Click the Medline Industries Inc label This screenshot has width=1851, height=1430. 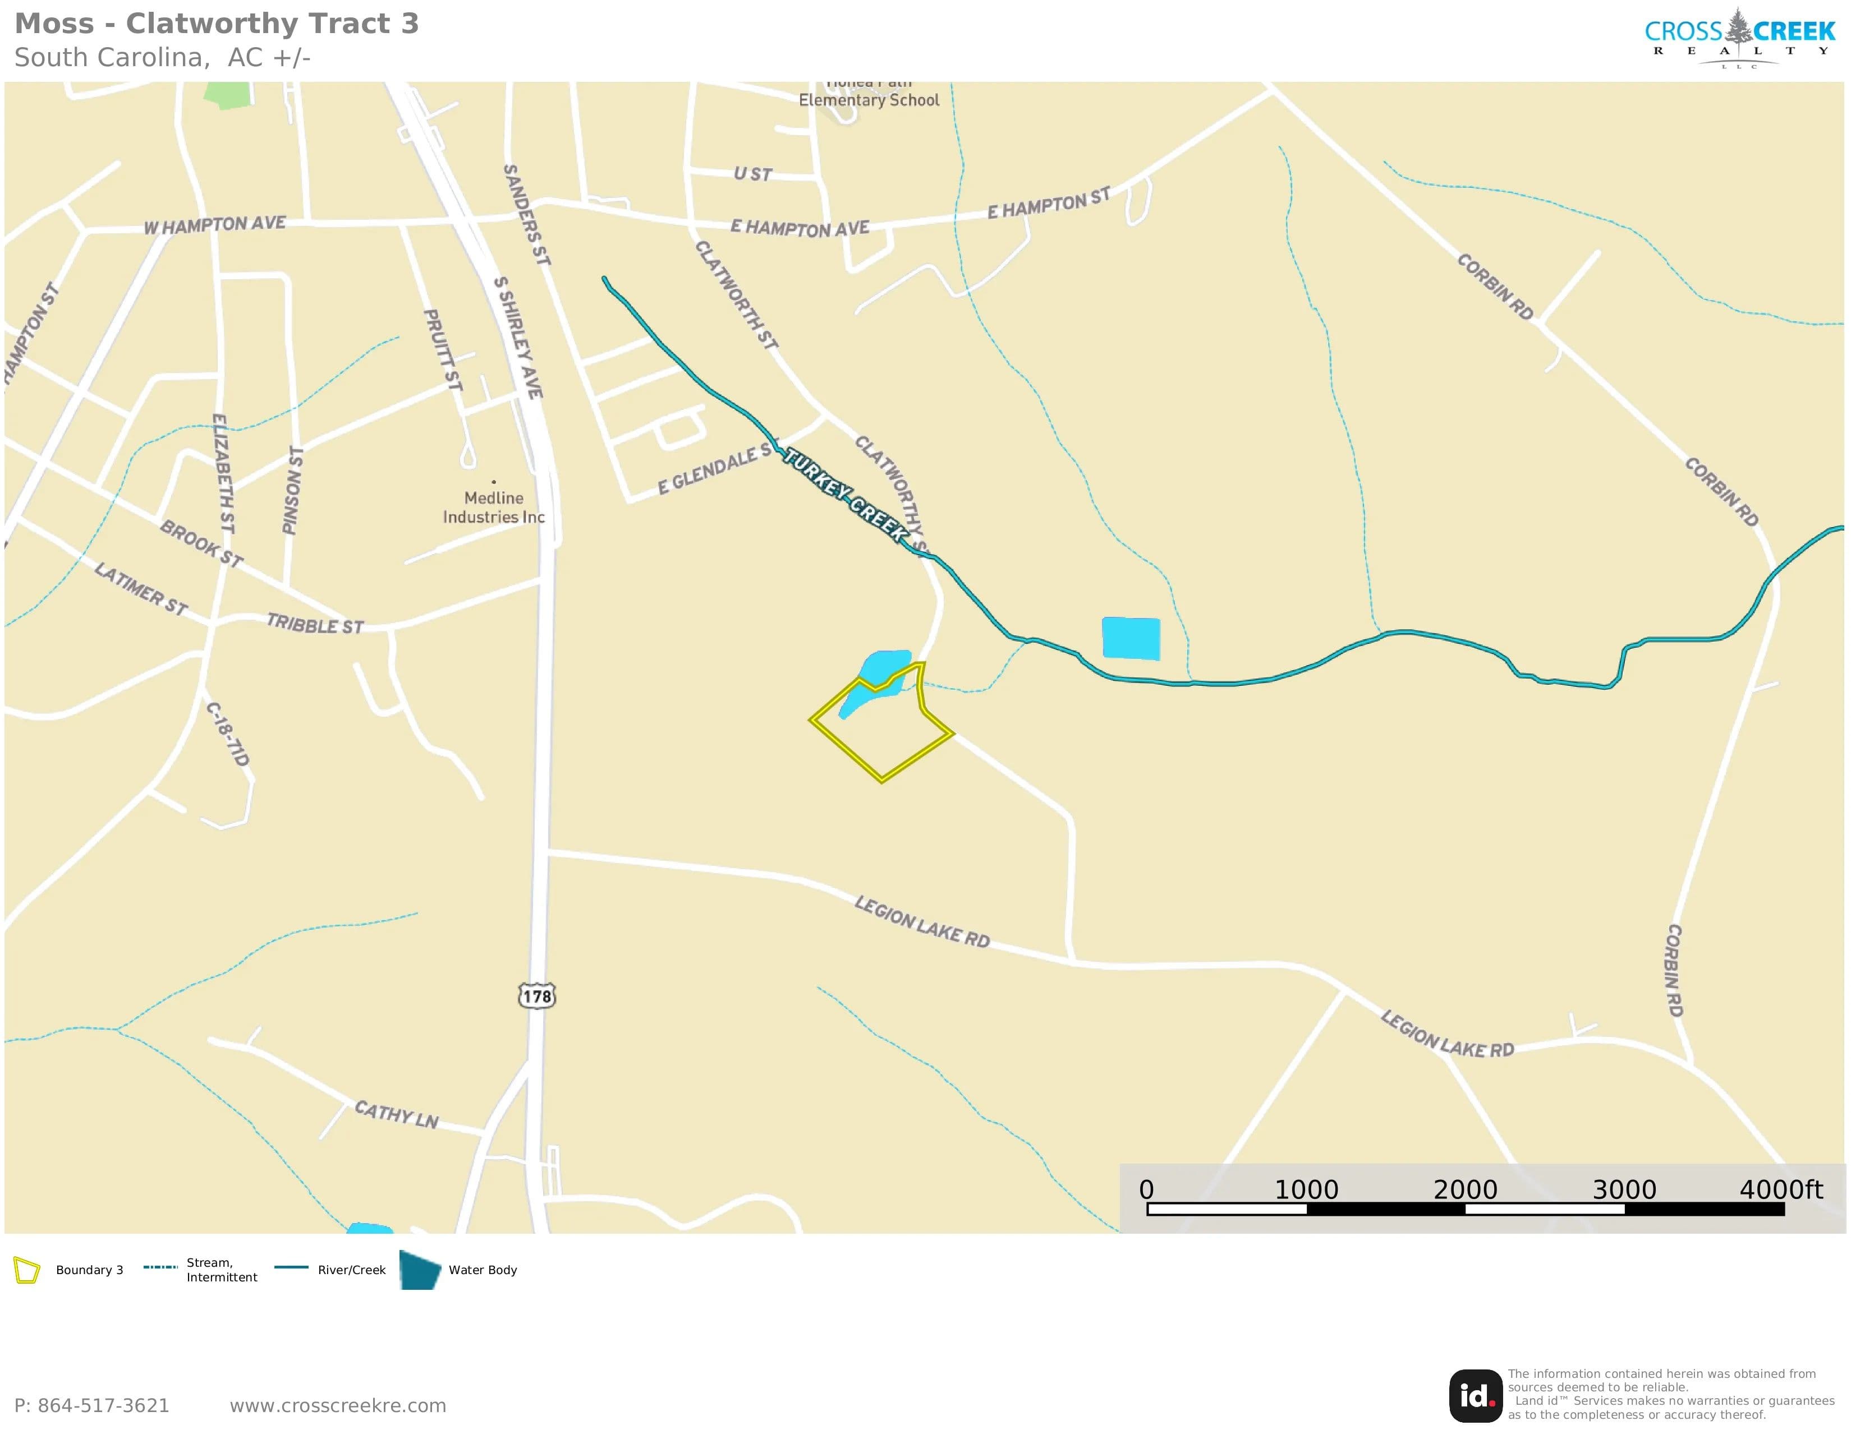point(493,508)
